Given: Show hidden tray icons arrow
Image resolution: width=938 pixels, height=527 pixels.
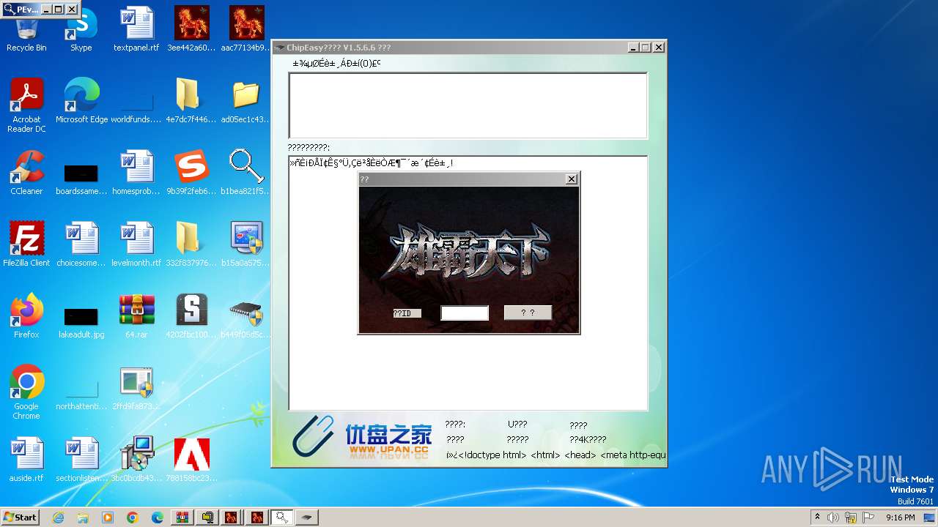Looking at the screenshot, I should (x=818, y=517).
